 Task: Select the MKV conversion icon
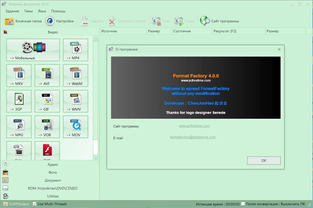coord(19,76)
